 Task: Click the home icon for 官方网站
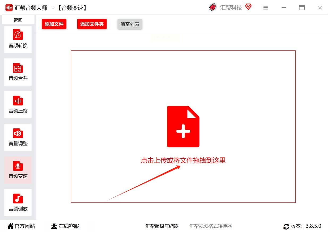click(10, 226)
